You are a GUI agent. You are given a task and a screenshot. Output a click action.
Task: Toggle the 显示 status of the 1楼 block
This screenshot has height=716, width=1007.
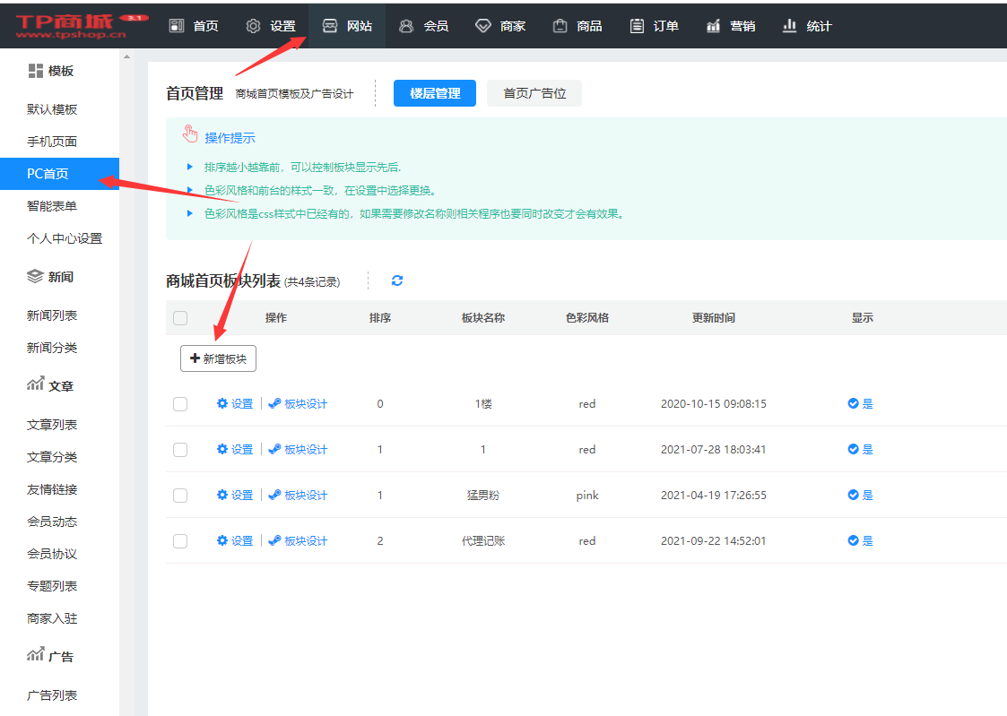(x=859, y=403)
